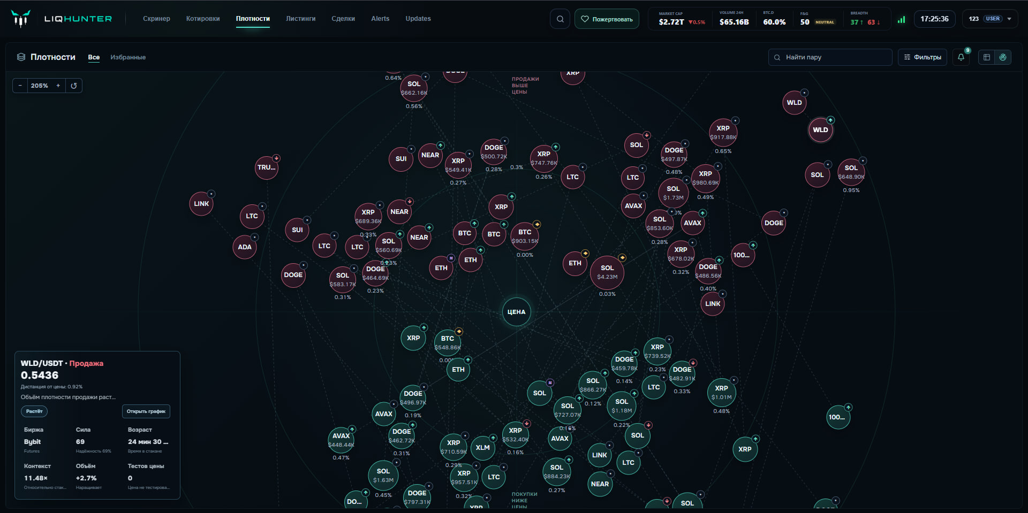Click the Market Cap $2.72T stat
This screenshot has width=1028, height=513.
[x=682, y=19]
